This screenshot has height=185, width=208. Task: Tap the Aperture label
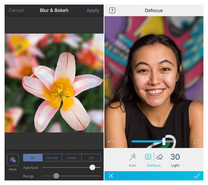(31, 168)
